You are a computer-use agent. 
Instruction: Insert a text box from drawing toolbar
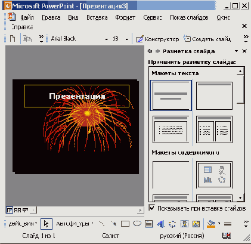[x=149, y=224]
